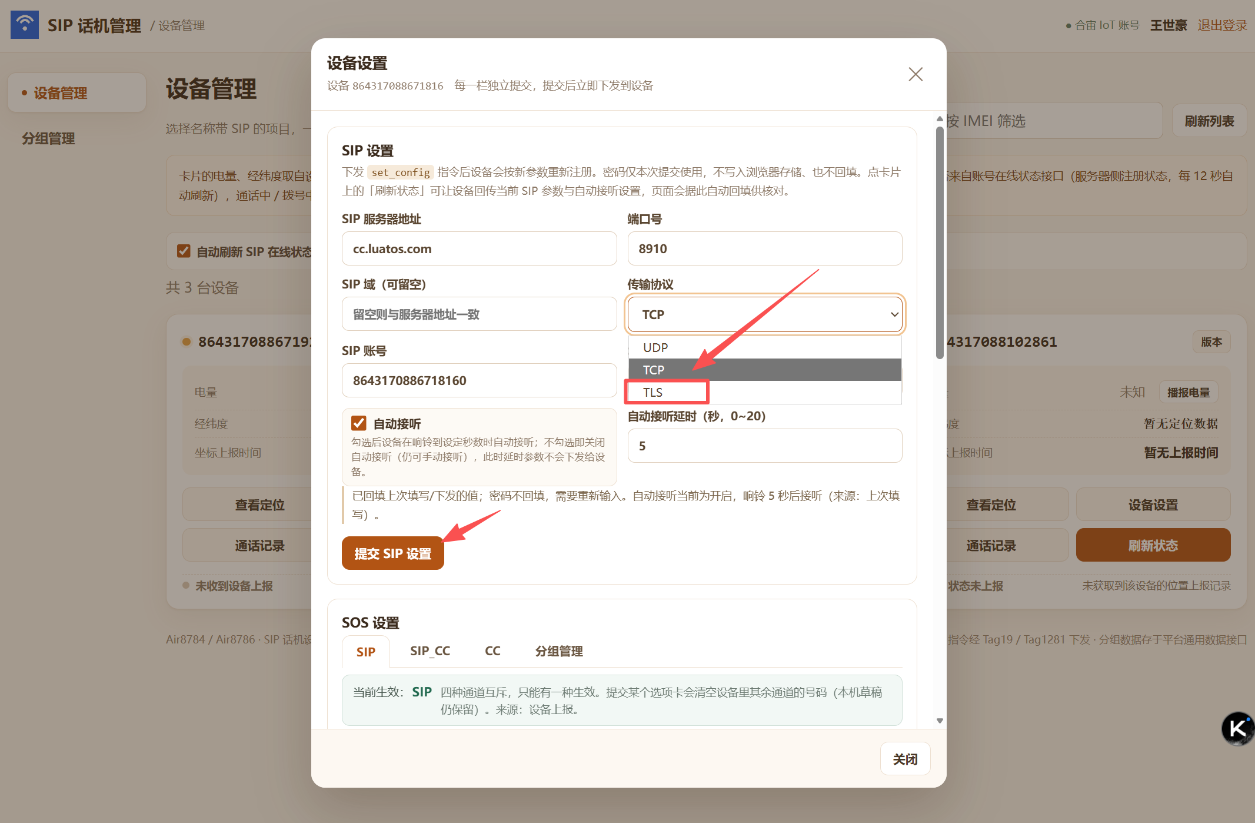Click 退出登录 link
This screenshot has height=823, width=1255.
[x=1222, y=25]
